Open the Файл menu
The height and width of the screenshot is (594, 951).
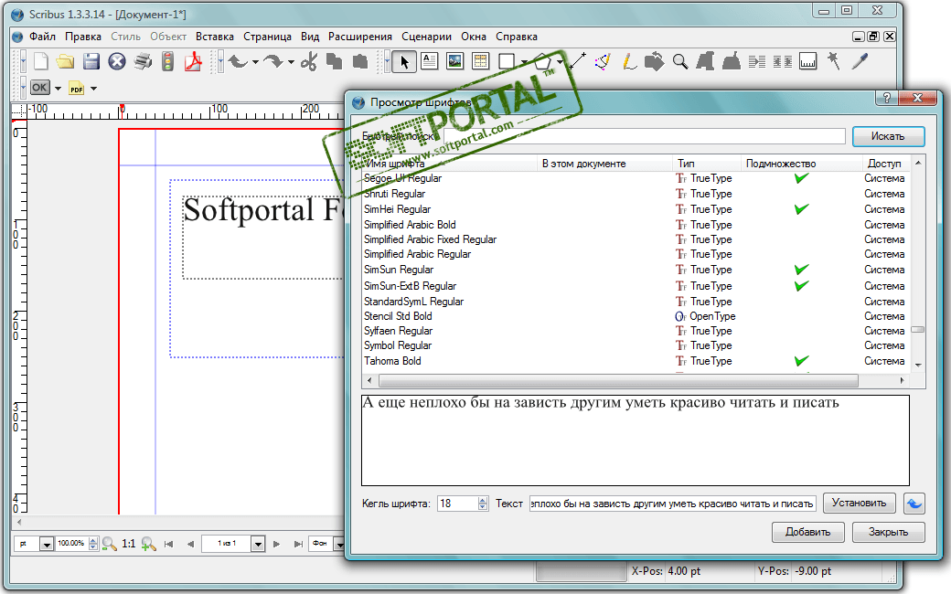click(42, 37)
